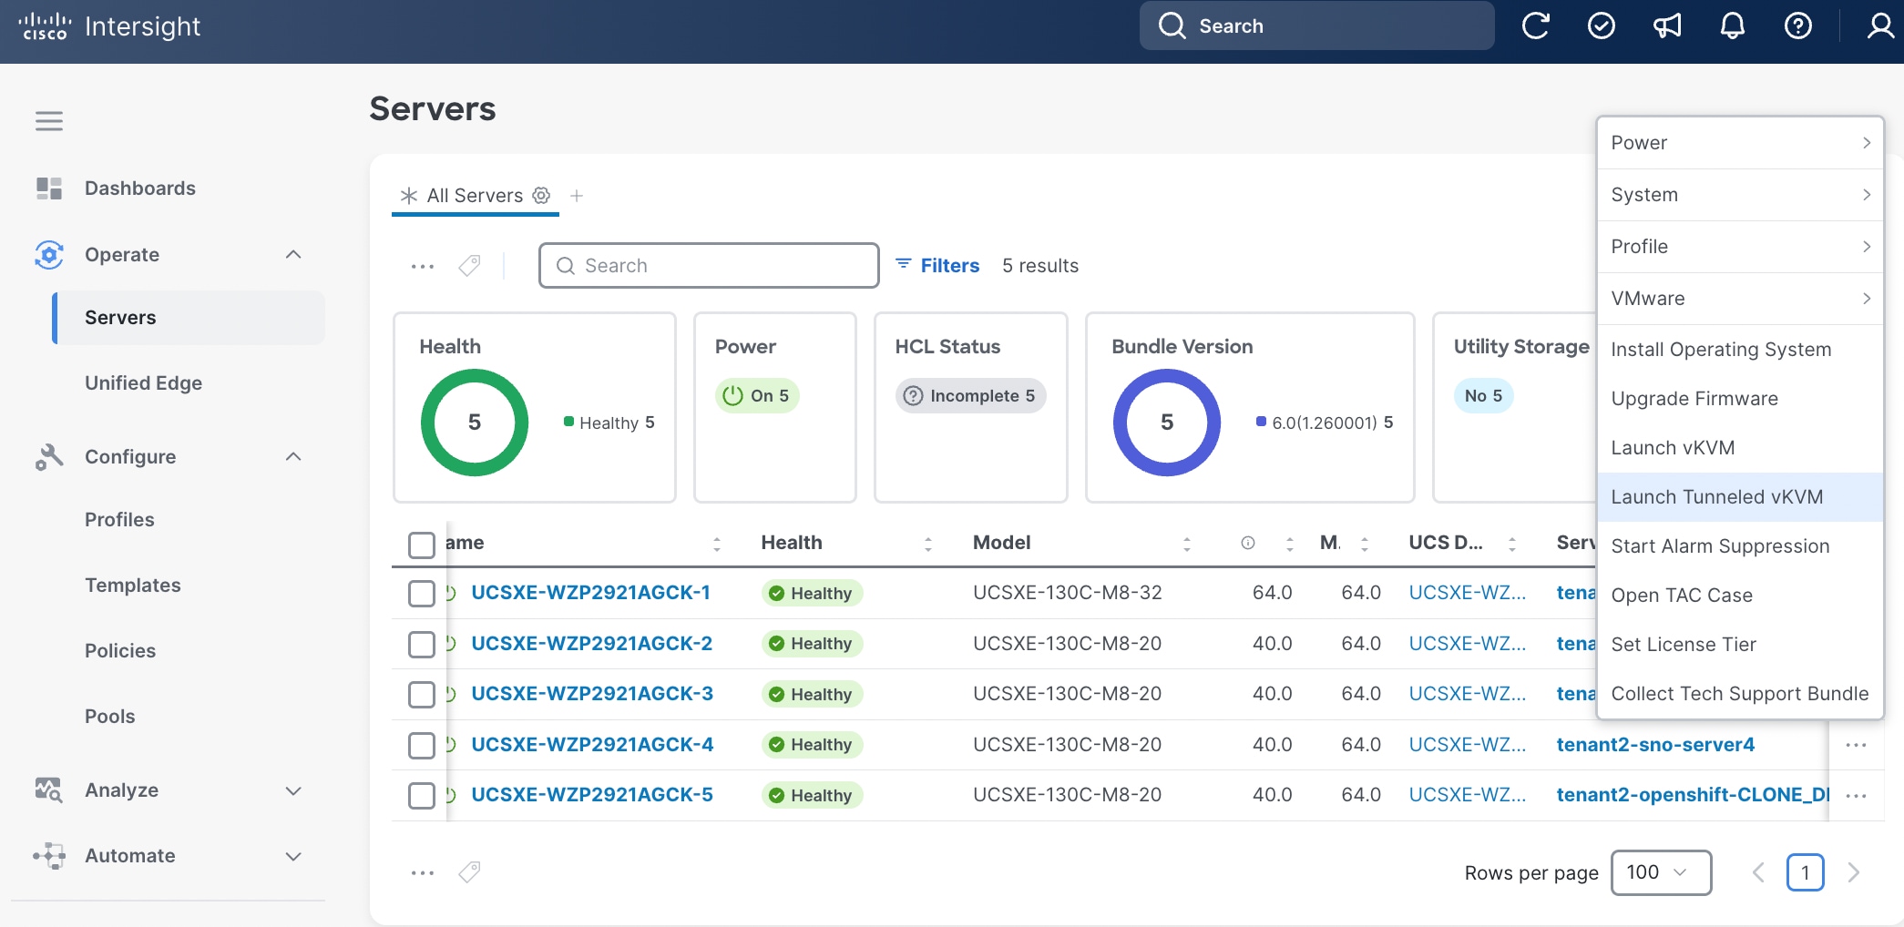Open the help question mark icon
Image resolution: width=1904 pixels, height=927 pixels.
pos(1797,25)
